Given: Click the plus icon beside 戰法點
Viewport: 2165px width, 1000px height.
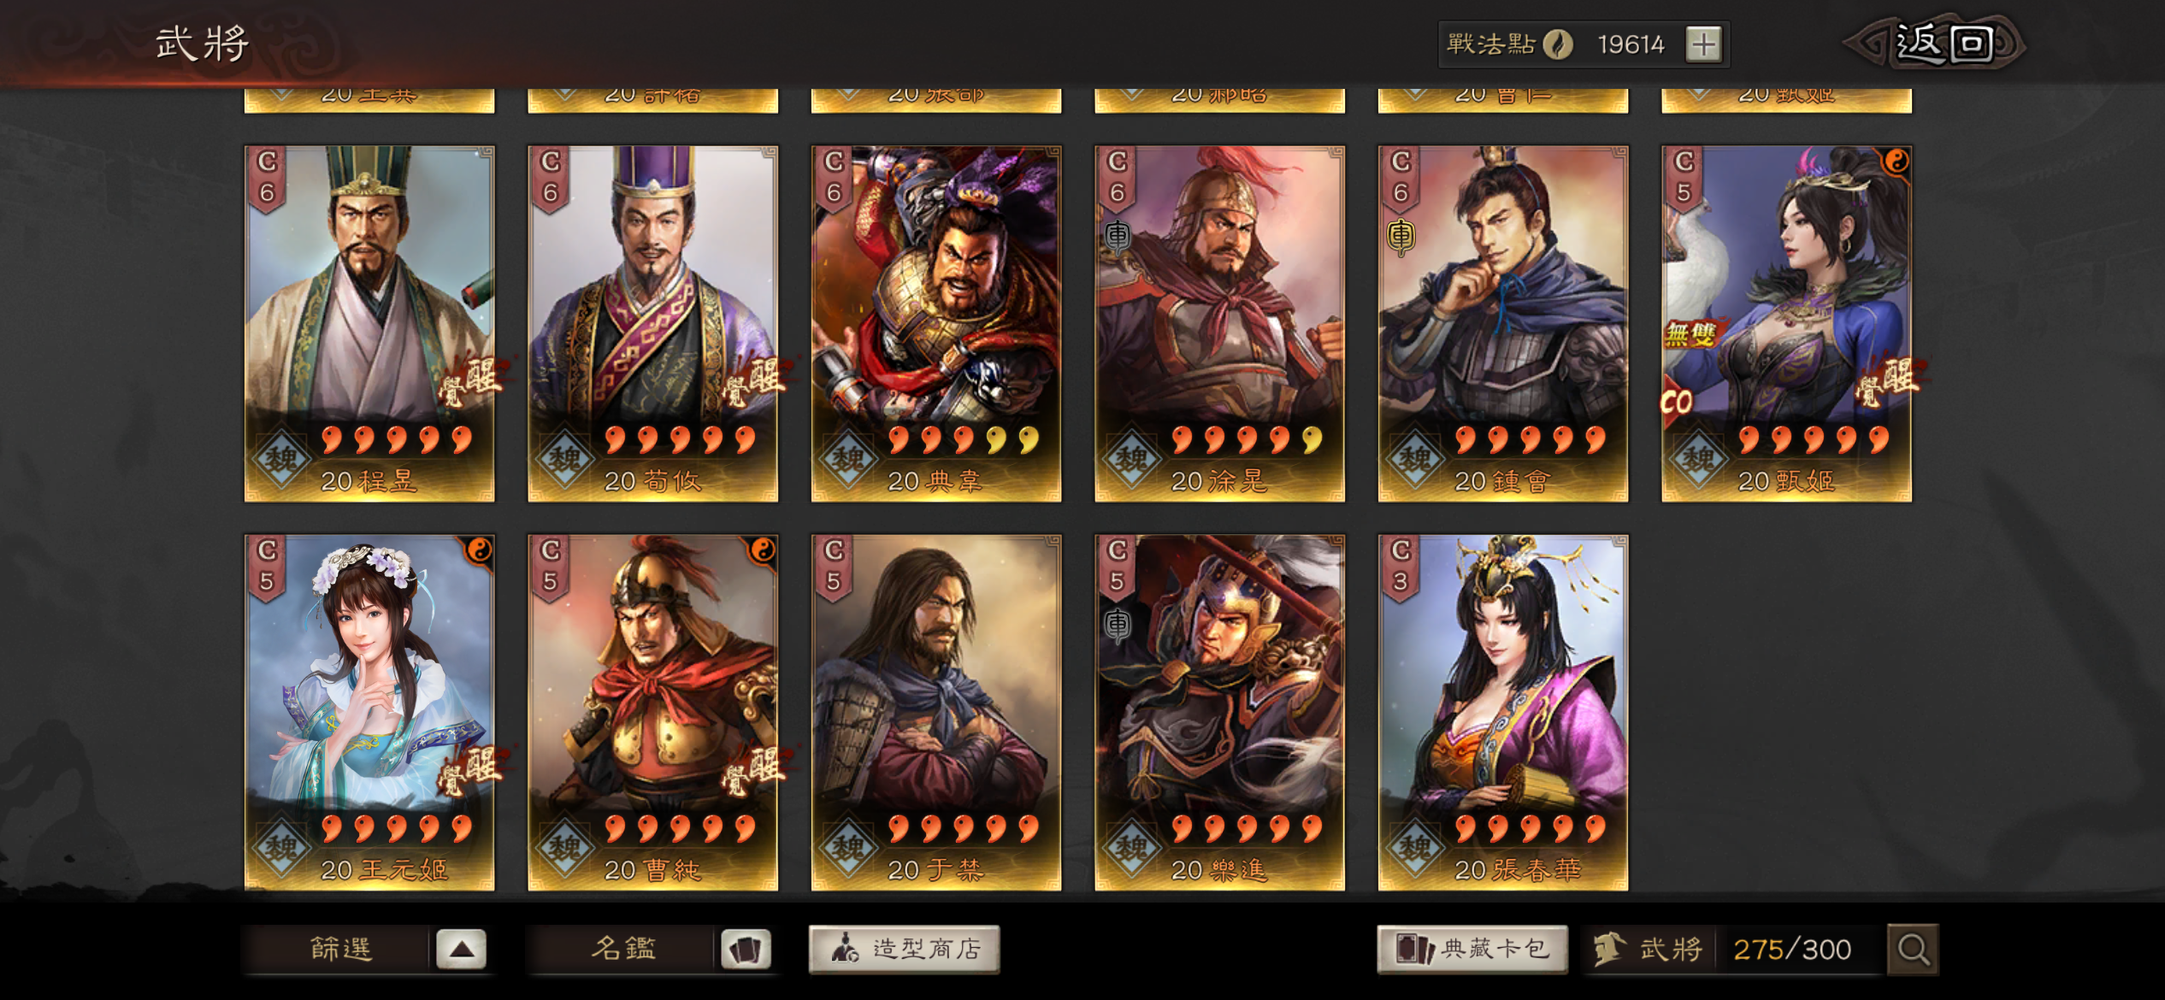Looking at the screenshot, I should click(x=1703, y=44).
